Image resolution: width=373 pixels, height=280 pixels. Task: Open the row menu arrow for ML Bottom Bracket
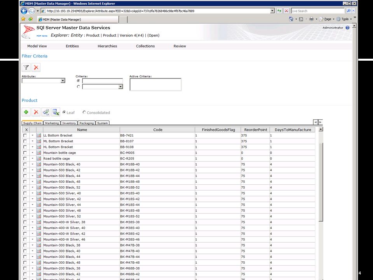[x=33, y=141]
